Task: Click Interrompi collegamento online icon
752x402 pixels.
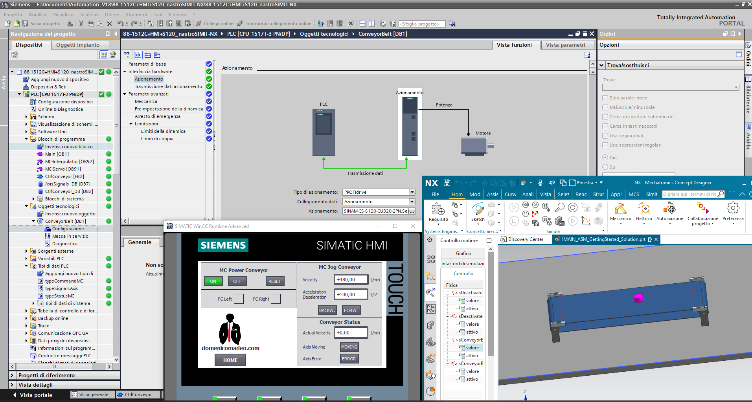Action: pos(239,23)
